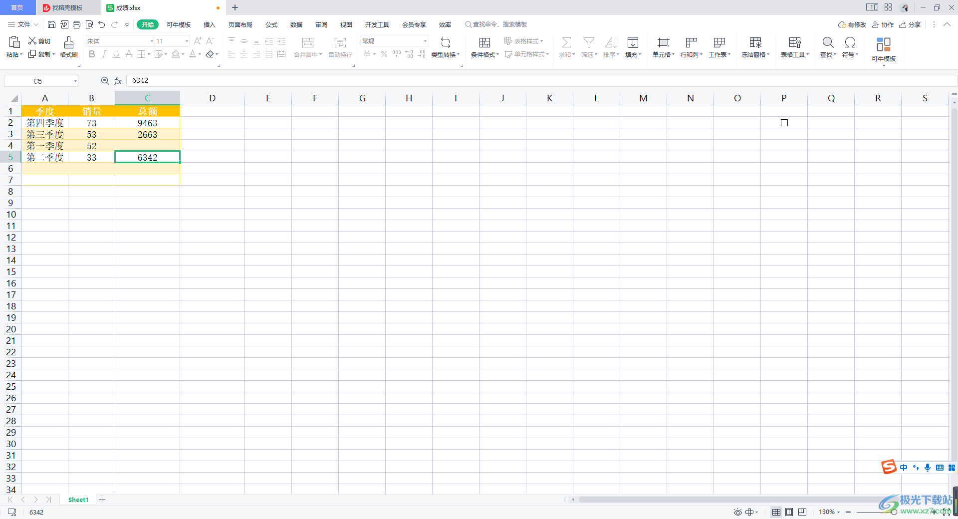
Task: Add a new sheet with plus button
Action: point(102,500)
